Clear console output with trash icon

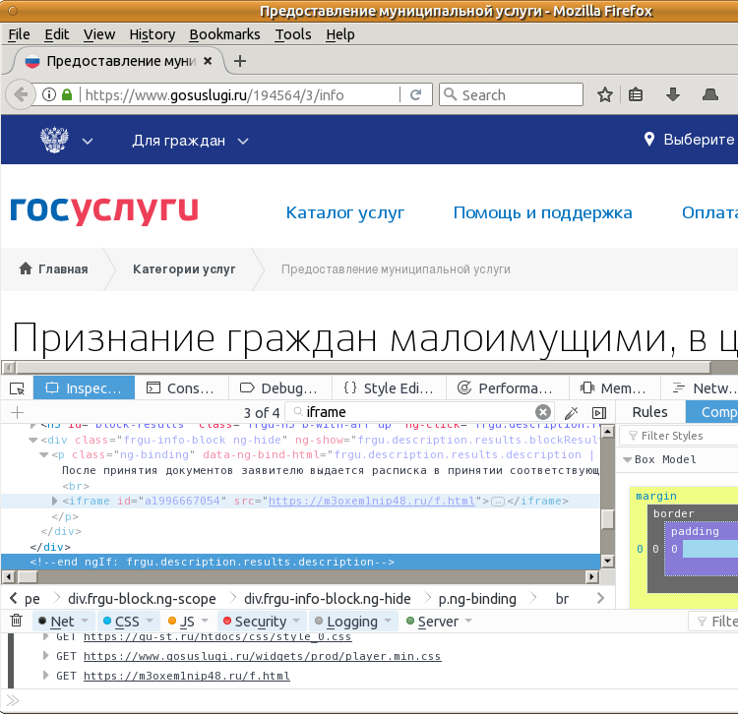pos(16,621)
